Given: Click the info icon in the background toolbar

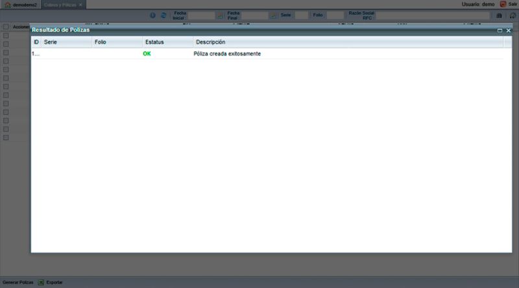Looking at the screenshot, I should 152,15.
